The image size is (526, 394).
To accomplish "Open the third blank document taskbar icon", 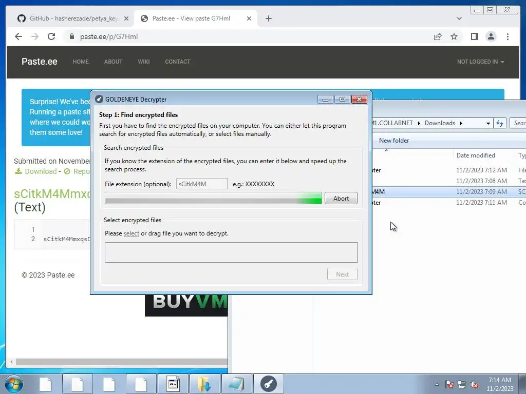I will click(x=109, y=384).
